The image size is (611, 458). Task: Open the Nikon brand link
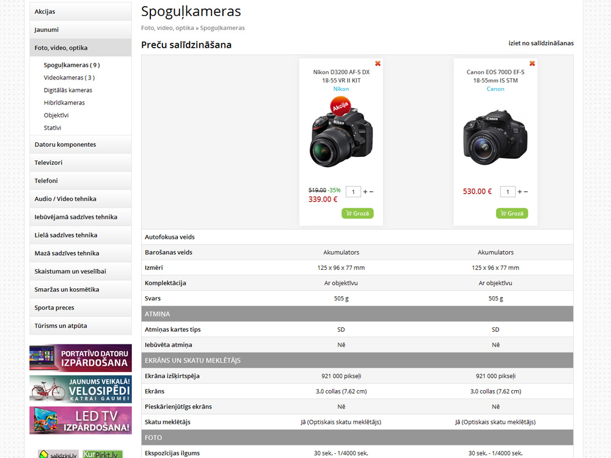(341, 89)
